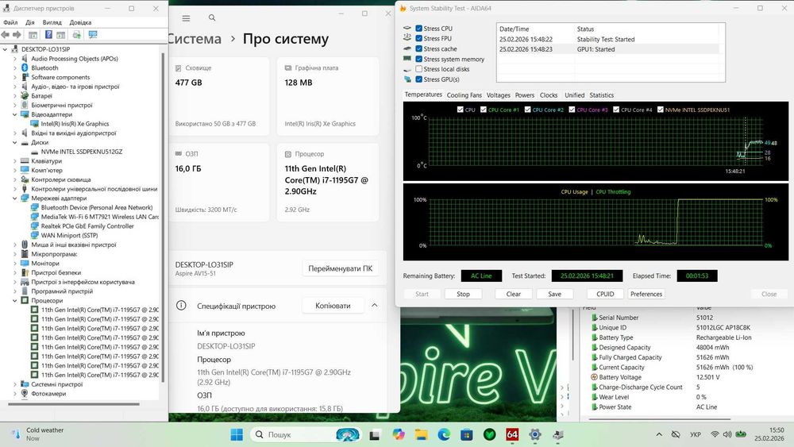Click Перейменувати ПК button

(x=341, y=268)
